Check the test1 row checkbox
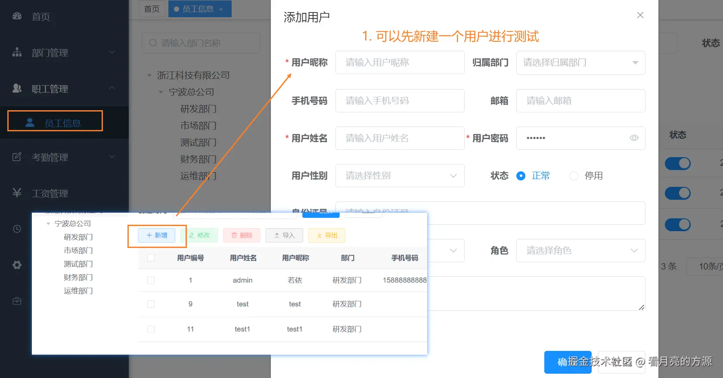Screen dimensions: 723x378 151,329
